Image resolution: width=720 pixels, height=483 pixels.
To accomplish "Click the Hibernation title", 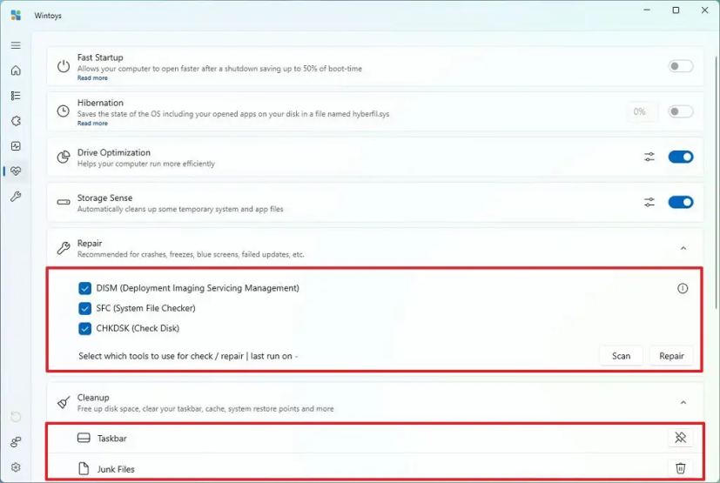I will coord(100,103).
